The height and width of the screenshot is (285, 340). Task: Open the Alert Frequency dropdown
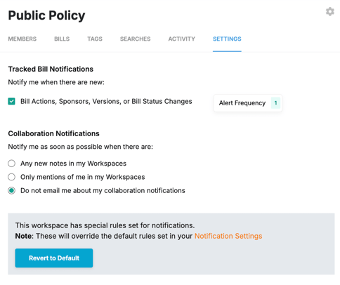tap(248, 103)
